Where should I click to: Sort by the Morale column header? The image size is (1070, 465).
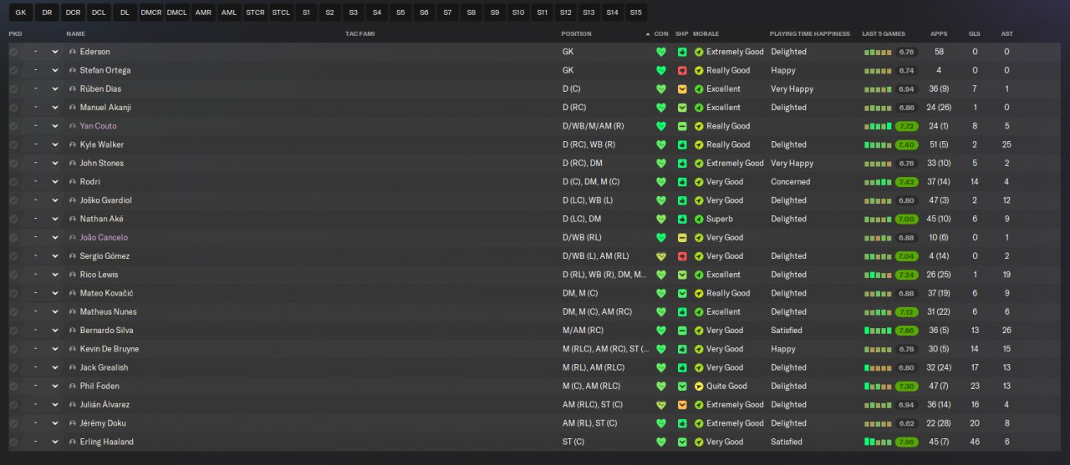(x=706, y=34)
